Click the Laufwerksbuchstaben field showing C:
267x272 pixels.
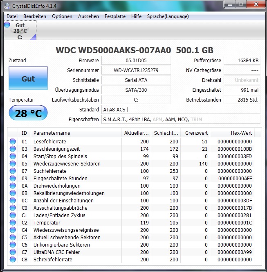coord(136,100)
